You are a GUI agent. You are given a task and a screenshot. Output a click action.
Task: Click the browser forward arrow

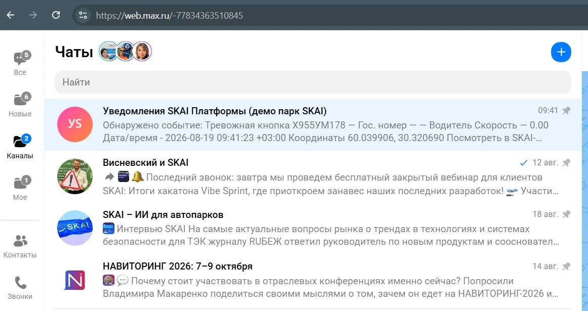click(33, 15)
